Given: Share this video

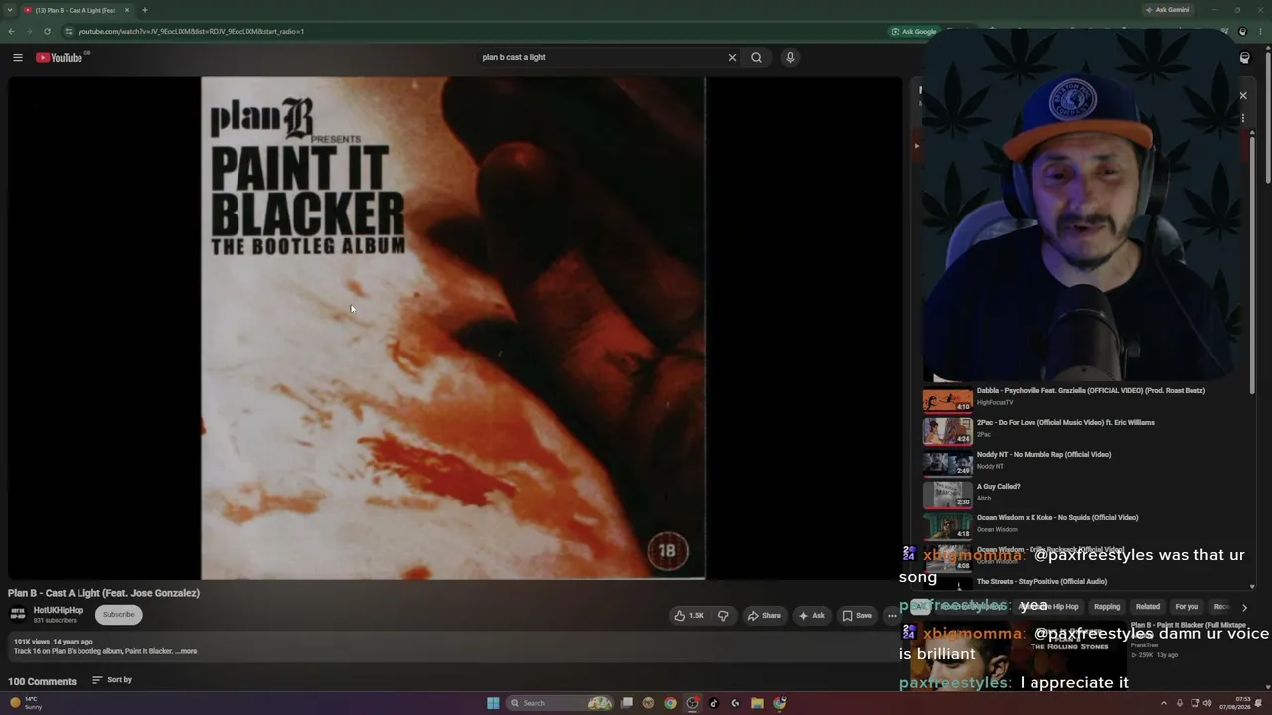Looking at the screenshot, I should 764,616.
